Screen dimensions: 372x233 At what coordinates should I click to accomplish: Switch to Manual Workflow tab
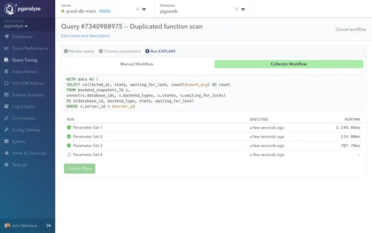pyautogui.click(x=136, y=64)
